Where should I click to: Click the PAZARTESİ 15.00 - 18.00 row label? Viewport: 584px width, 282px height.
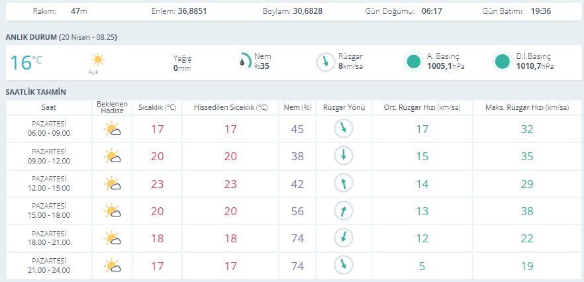click(x=49, y=211)
